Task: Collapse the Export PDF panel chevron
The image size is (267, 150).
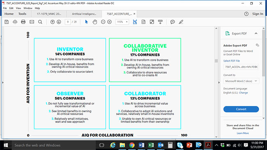Action: [x=256, y=33]
